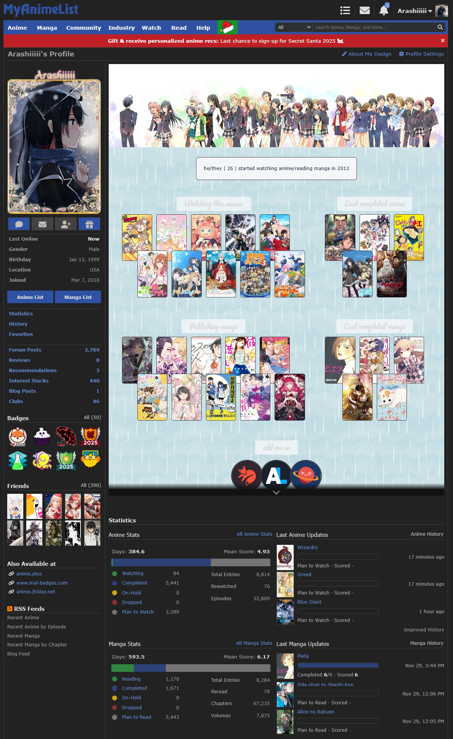Open the list menu icon in header
Viewport: 453px width, 739px height.
coord(345,11)
